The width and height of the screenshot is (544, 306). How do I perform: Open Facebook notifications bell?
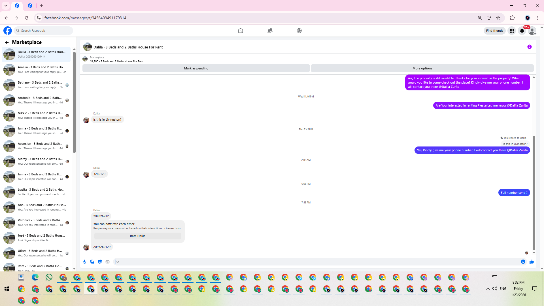522,31
